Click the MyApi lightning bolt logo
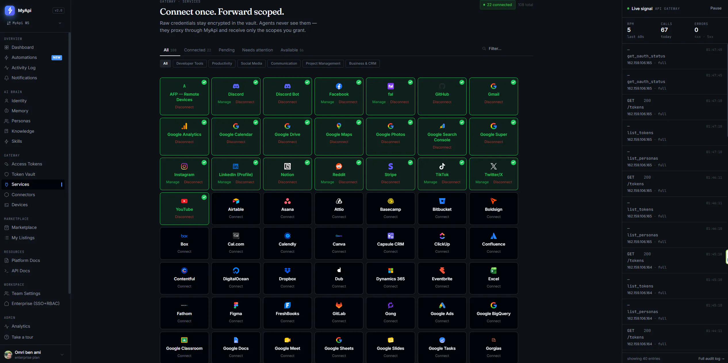The height and width of the screenshot is (363, 728). tap(10, 11)
